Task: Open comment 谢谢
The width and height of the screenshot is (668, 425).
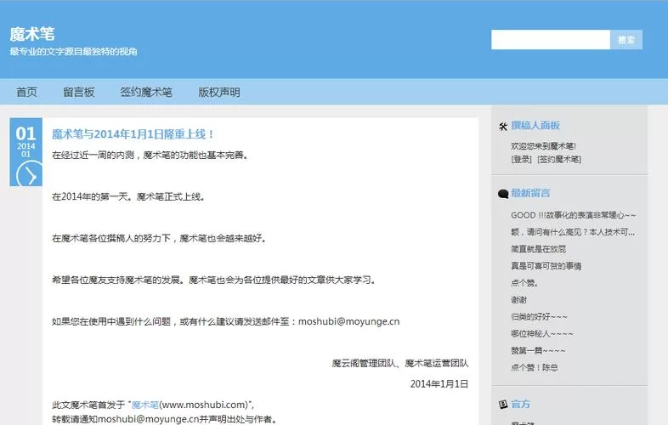Action: (519, 300)
